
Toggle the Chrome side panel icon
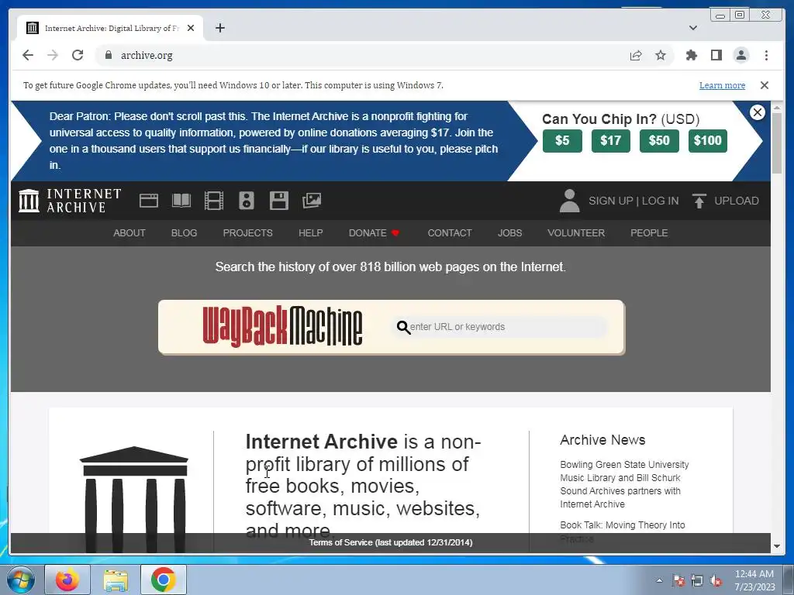[x=716, y=55]
